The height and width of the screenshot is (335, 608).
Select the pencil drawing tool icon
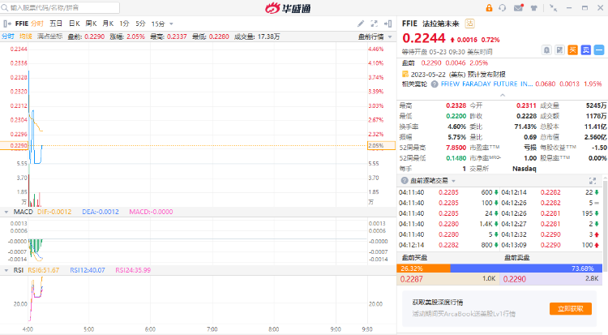361,24
